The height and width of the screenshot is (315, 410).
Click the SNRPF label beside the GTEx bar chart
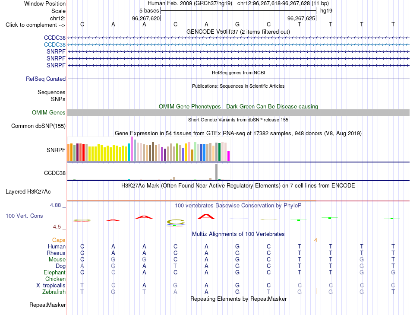click(x=56, y=150)
